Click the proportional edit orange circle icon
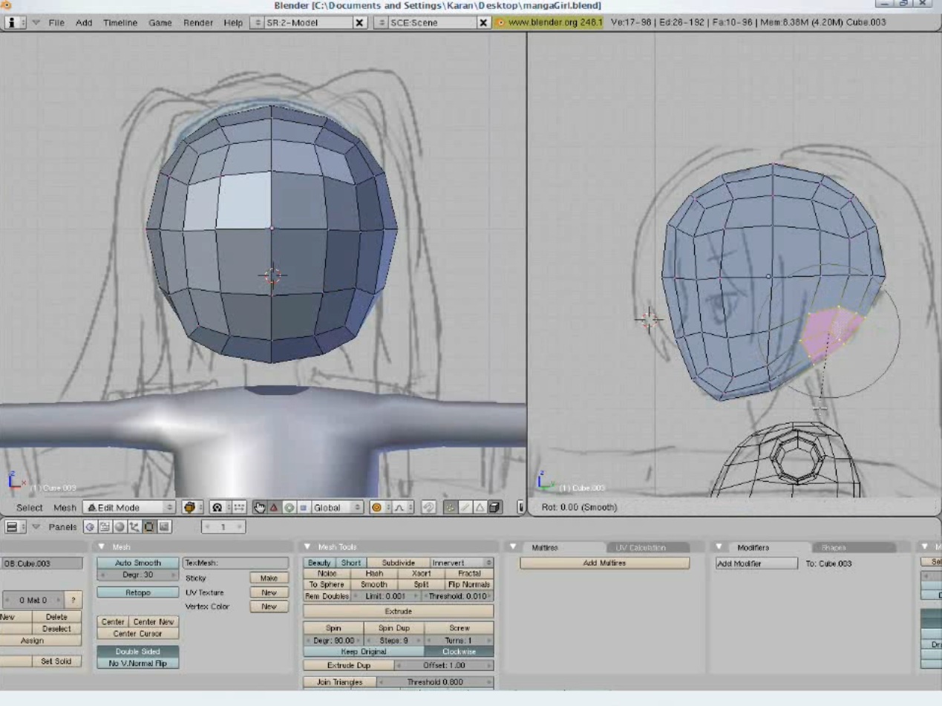Viewport: 942px width, 706px height. coord(376,507)
